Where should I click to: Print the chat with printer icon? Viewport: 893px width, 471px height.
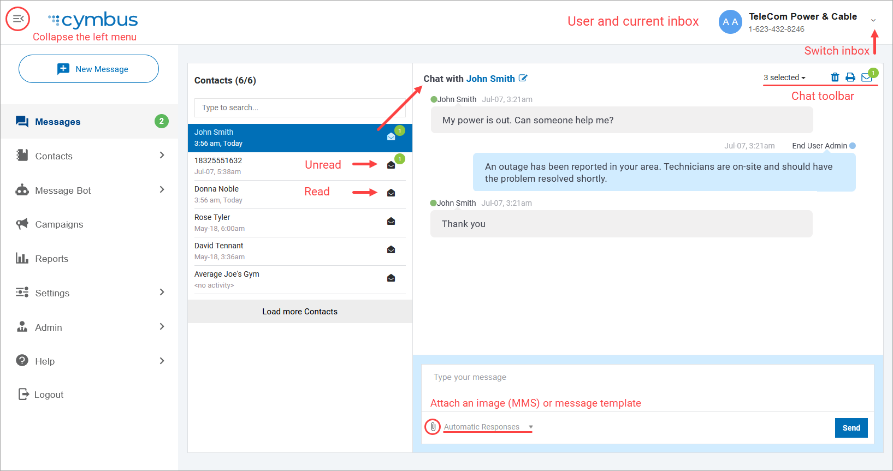pyautogui.click(x=850, y=77)
